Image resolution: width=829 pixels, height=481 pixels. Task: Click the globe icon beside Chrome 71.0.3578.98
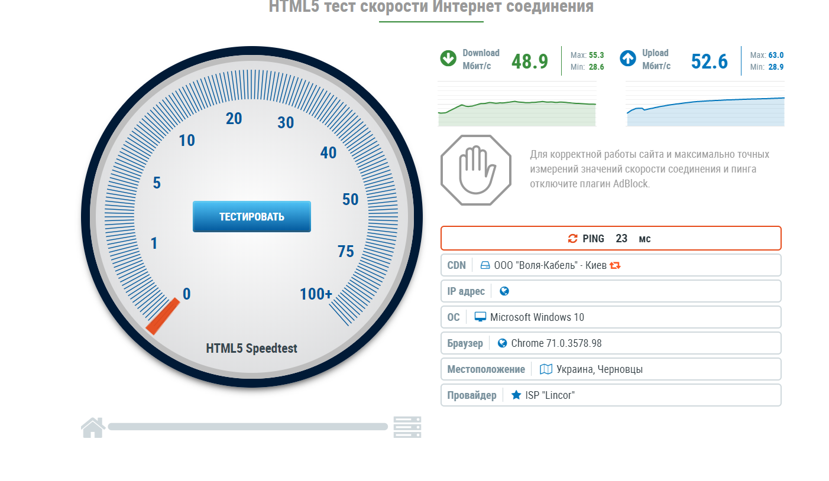(x=503, y=343)
